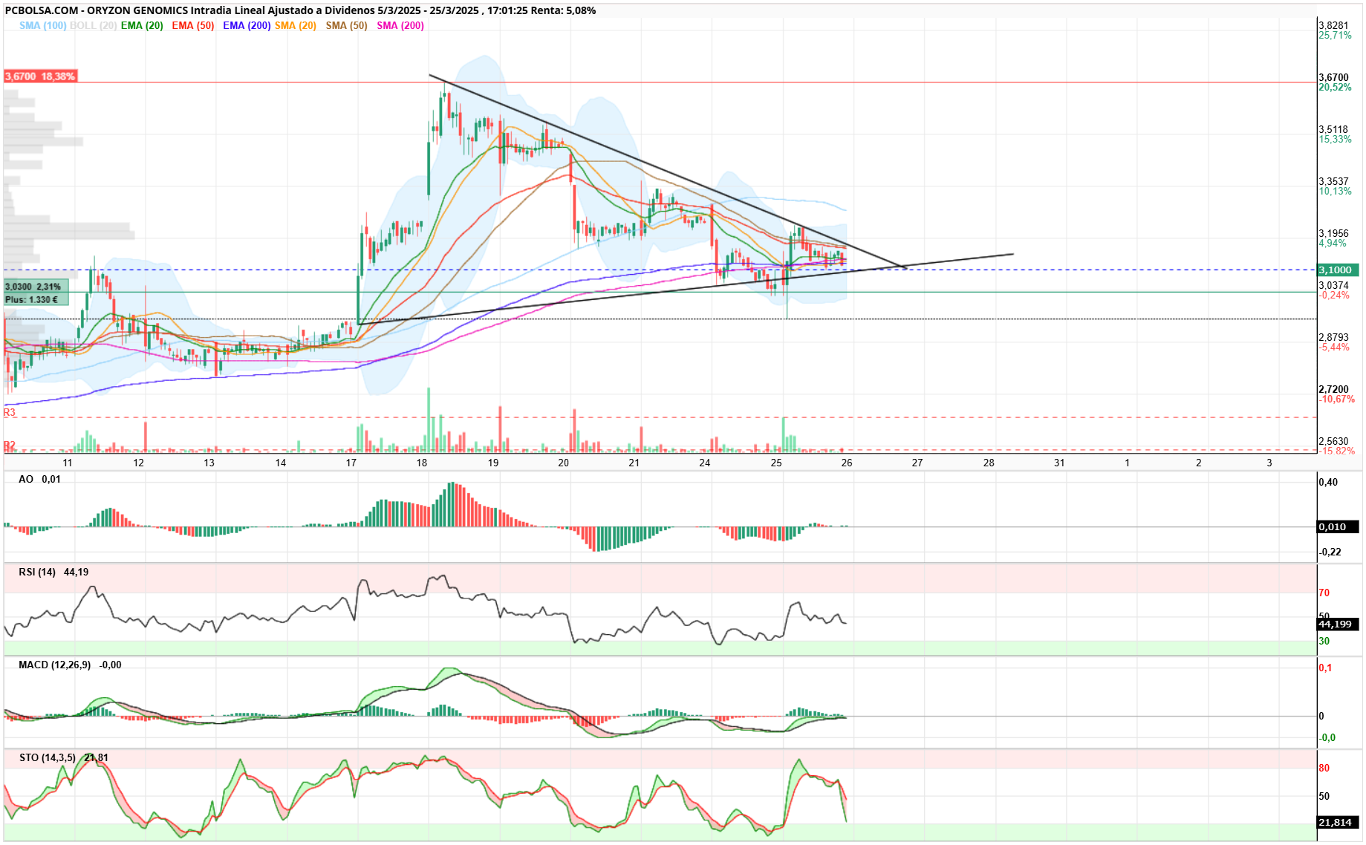Click the RSI 30 oversold level label
1366x845 pixels.
1324,641
